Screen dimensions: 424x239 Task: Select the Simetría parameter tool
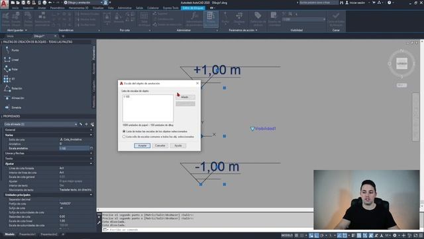click(13, 108)
